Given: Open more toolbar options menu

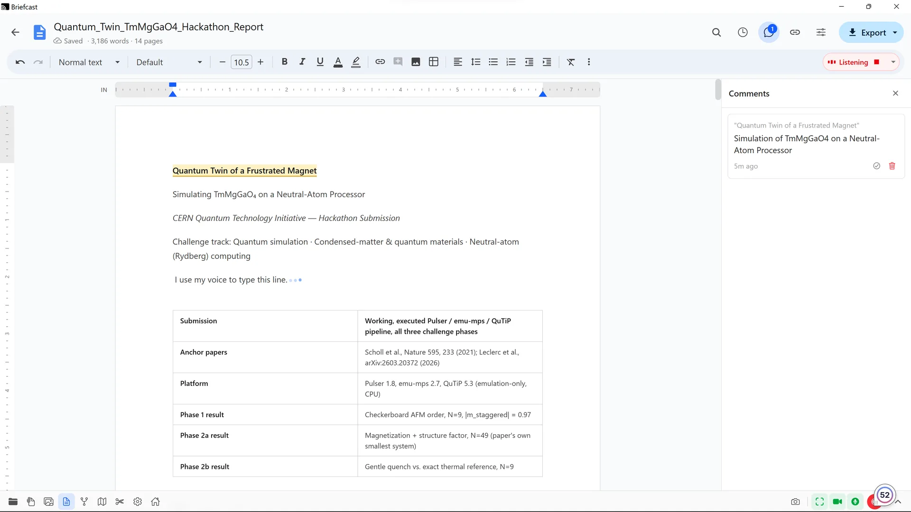Looking at the screenshot, I should point(589,62).
